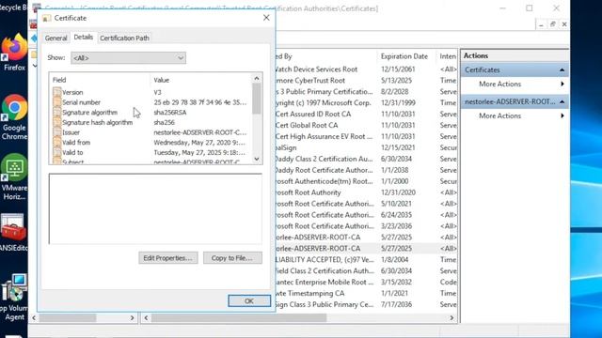Click the Valid from field icon
The image size is (602, 338).
coord(57,142)
